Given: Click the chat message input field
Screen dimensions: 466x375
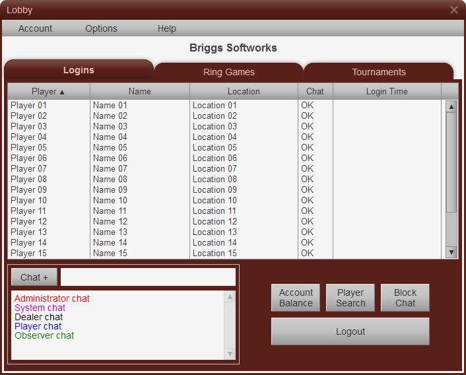Looking at the screenshot, I should 148,277.
